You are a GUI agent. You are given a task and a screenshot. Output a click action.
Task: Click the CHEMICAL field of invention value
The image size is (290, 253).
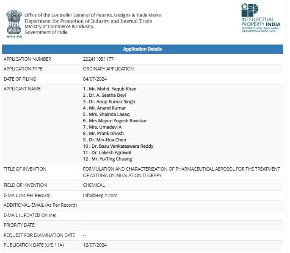[94, 185]
